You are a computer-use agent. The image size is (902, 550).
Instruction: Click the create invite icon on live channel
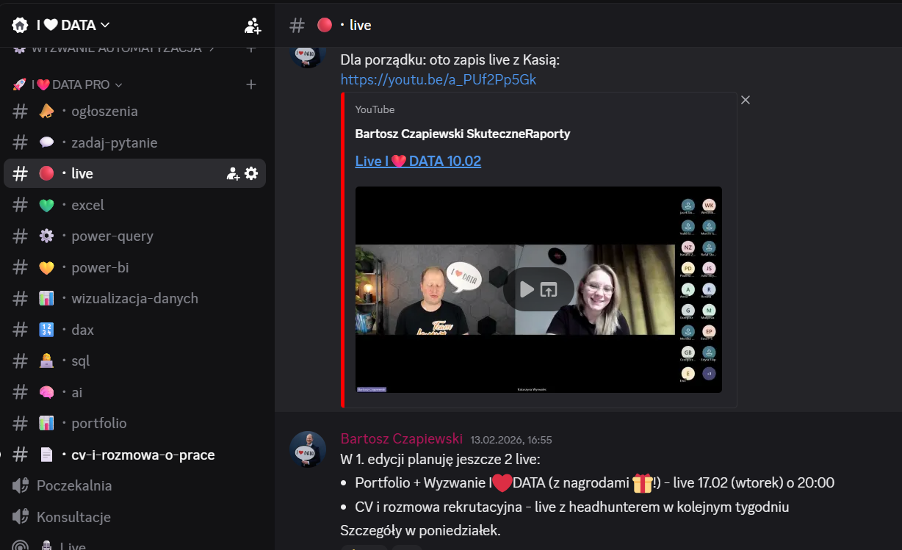[233, 173]
